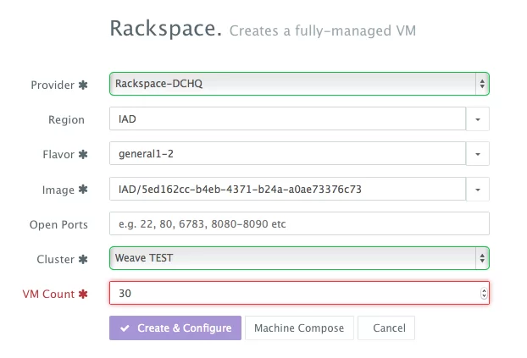Click the Rackspace heading text
Screen dimensions: 527x358
pos(166,28)
